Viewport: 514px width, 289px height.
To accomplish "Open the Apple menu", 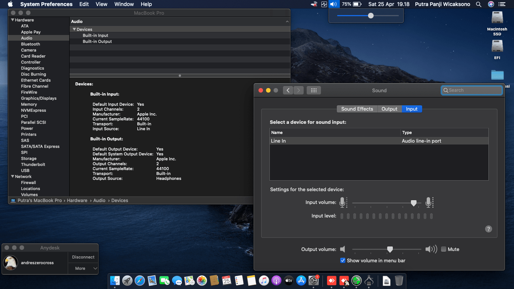I will (x=10, y=4).
